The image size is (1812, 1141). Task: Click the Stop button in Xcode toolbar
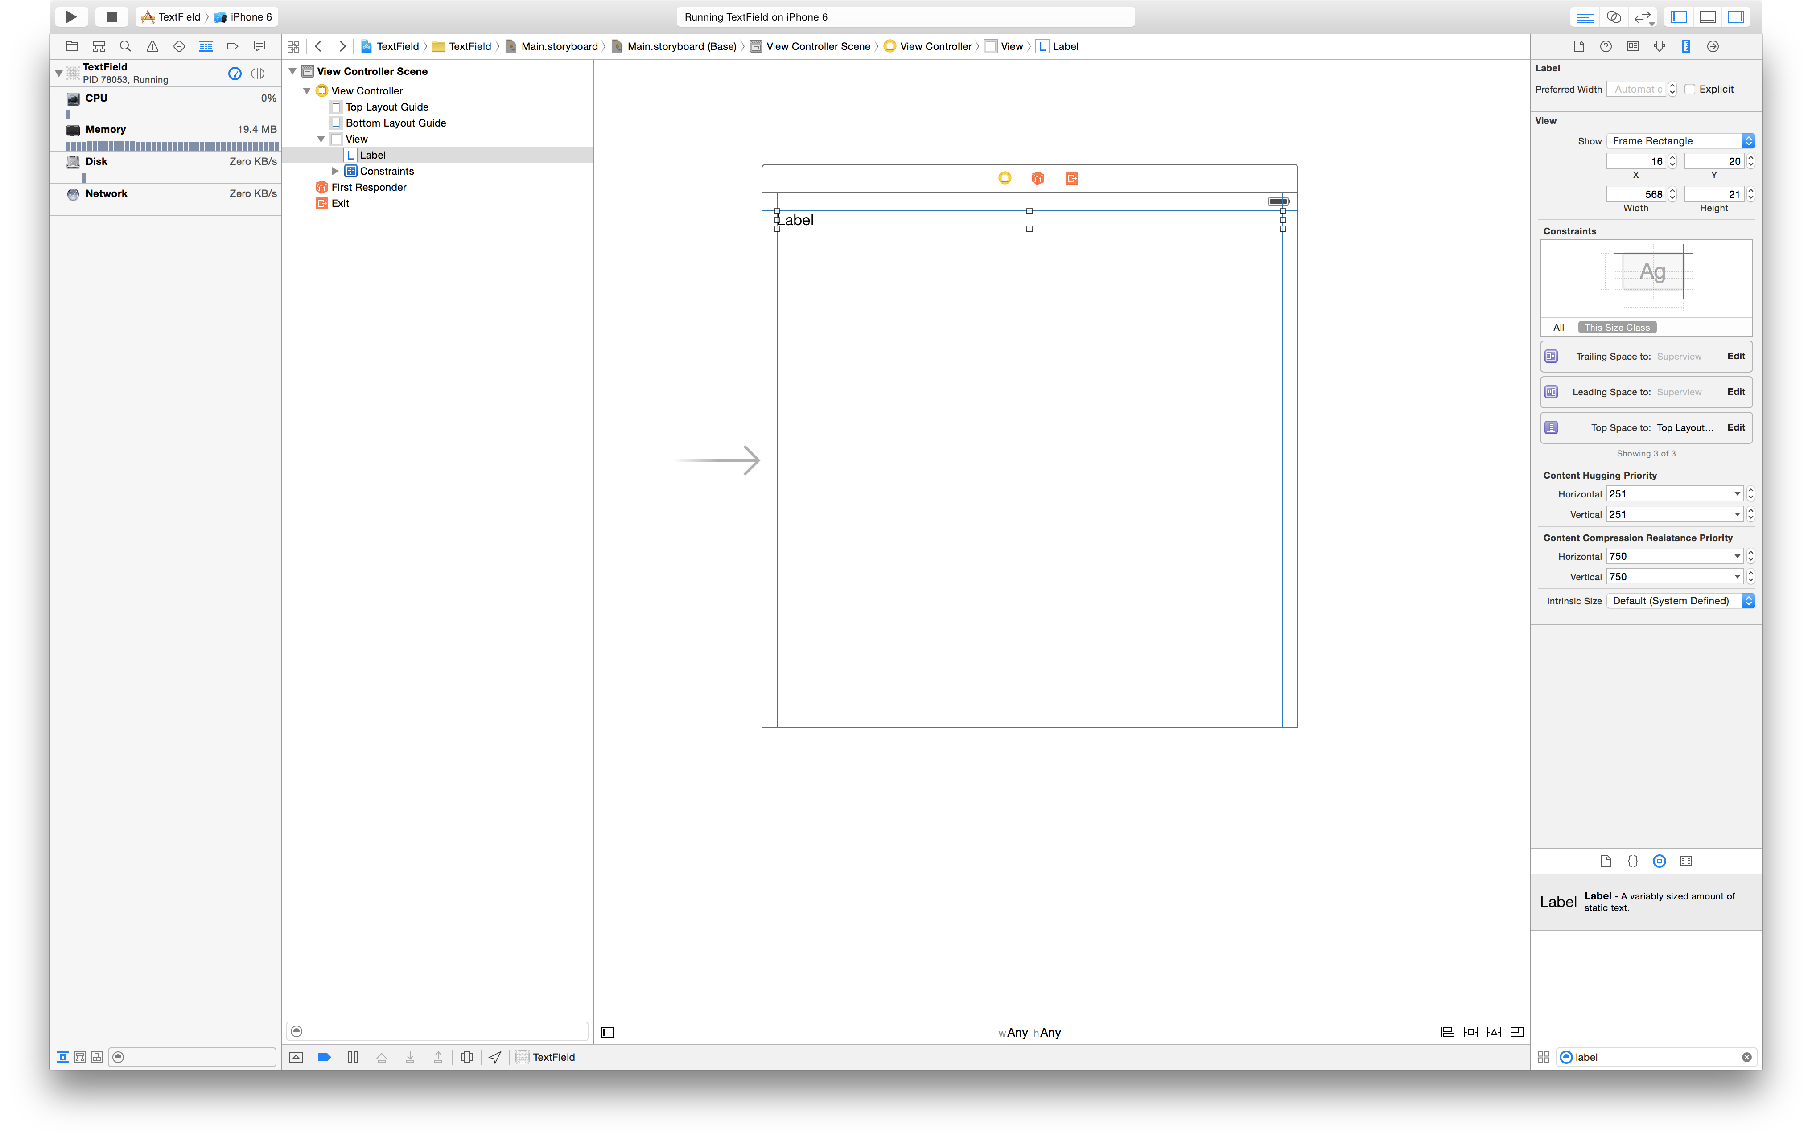[x=111, y=16]
